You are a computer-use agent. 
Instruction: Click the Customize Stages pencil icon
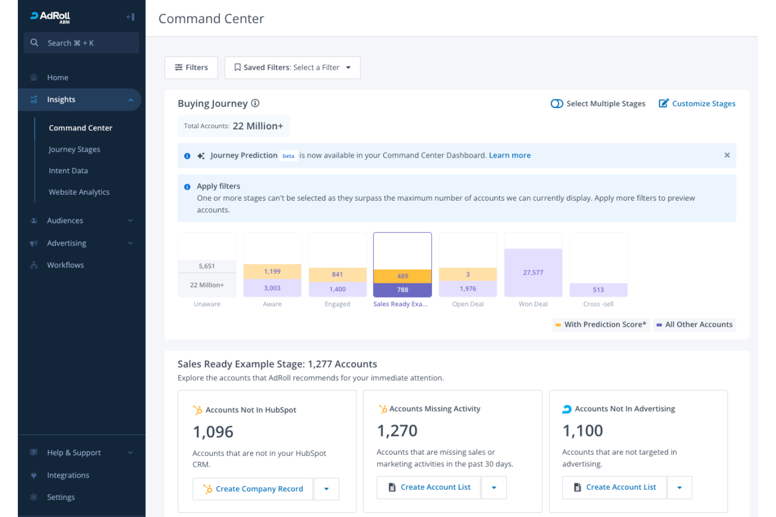point(664,103)
